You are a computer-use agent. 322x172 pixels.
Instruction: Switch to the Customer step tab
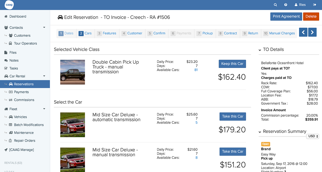coord(132,33)
